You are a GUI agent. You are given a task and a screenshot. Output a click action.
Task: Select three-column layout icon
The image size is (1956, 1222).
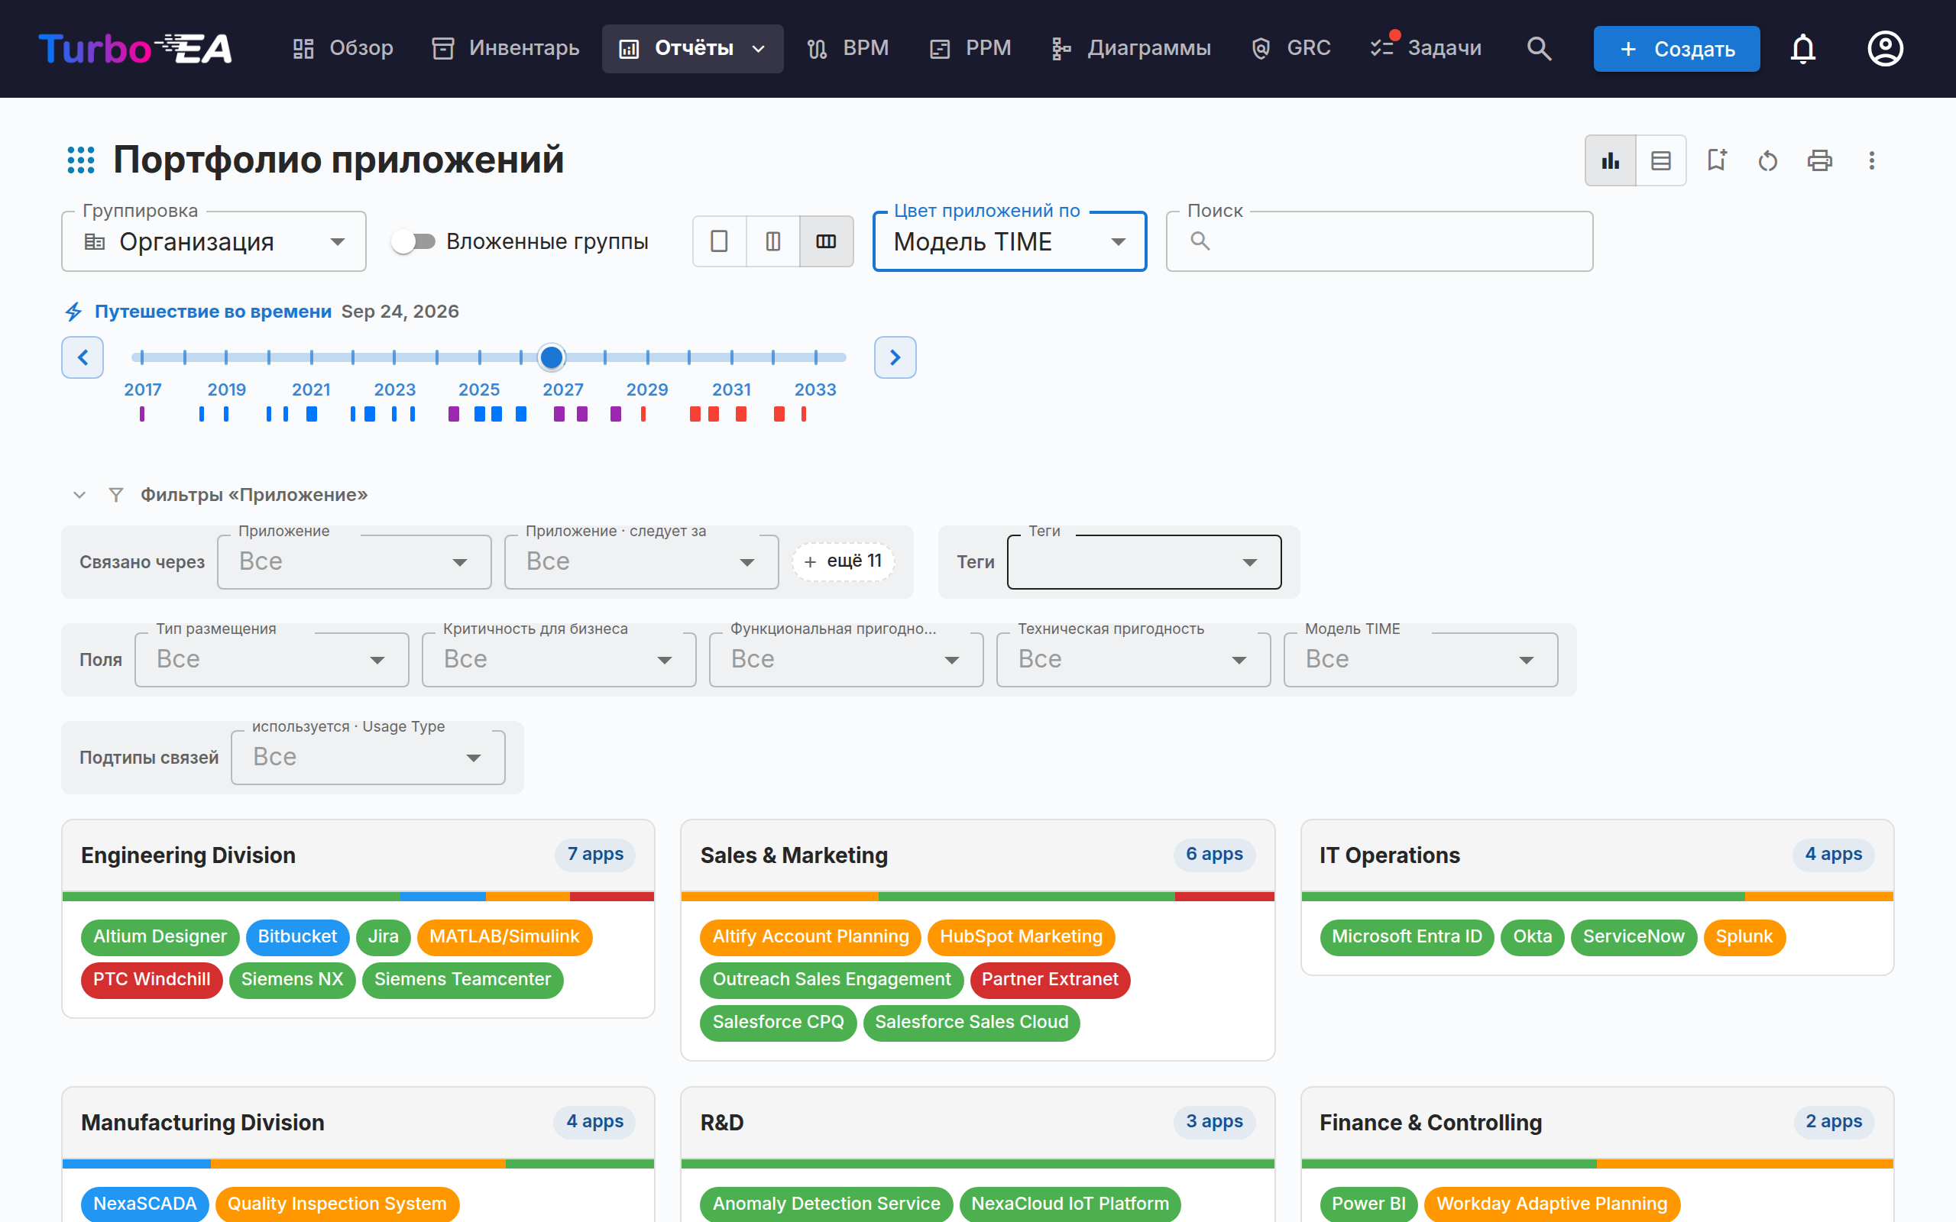[826, 241]
